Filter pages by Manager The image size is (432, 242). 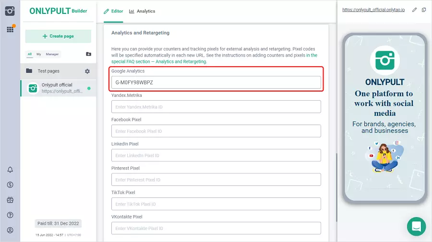[x=52, y=54]
